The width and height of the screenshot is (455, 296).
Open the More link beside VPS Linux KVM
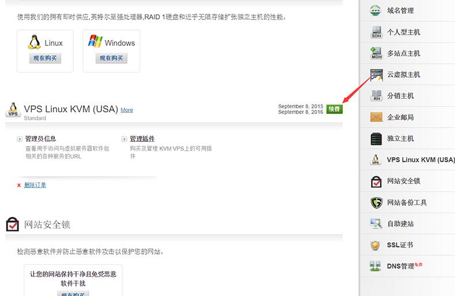tap(126, 110)
